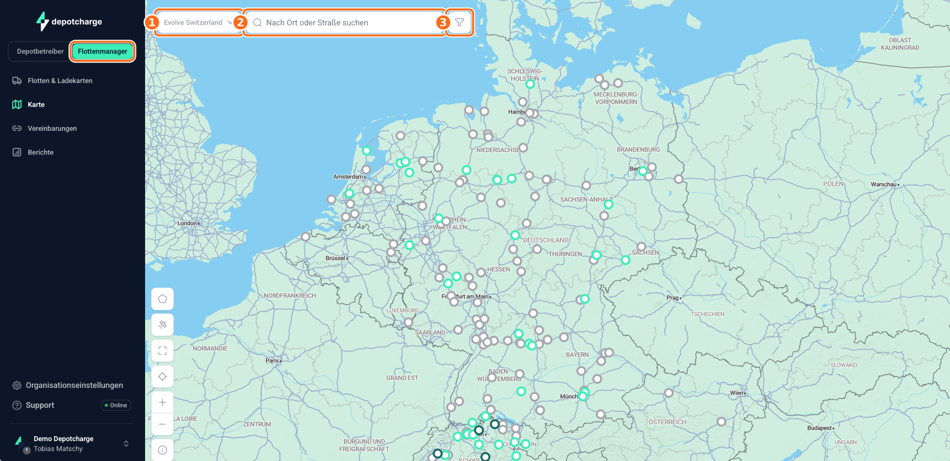Screen dimensions: 950x461
Task: Click the Amsterdam city label
Action: (x=348, y=177)
